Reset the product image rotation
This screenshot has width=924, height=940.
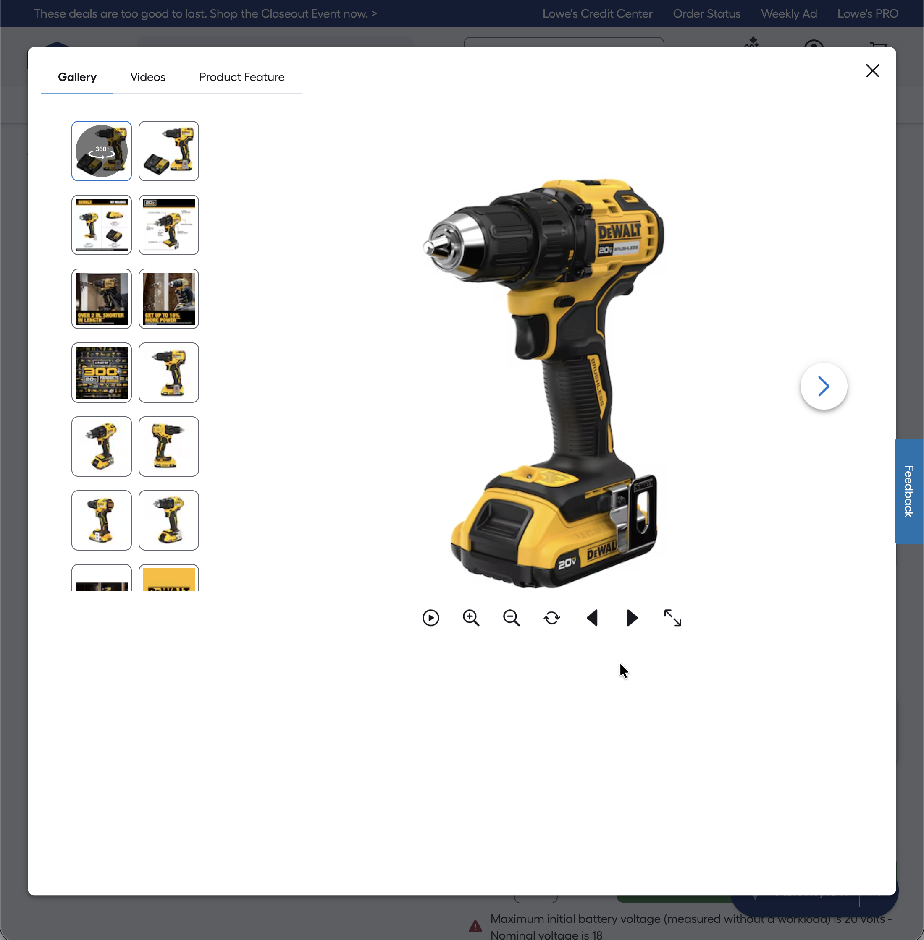(552, 618)
